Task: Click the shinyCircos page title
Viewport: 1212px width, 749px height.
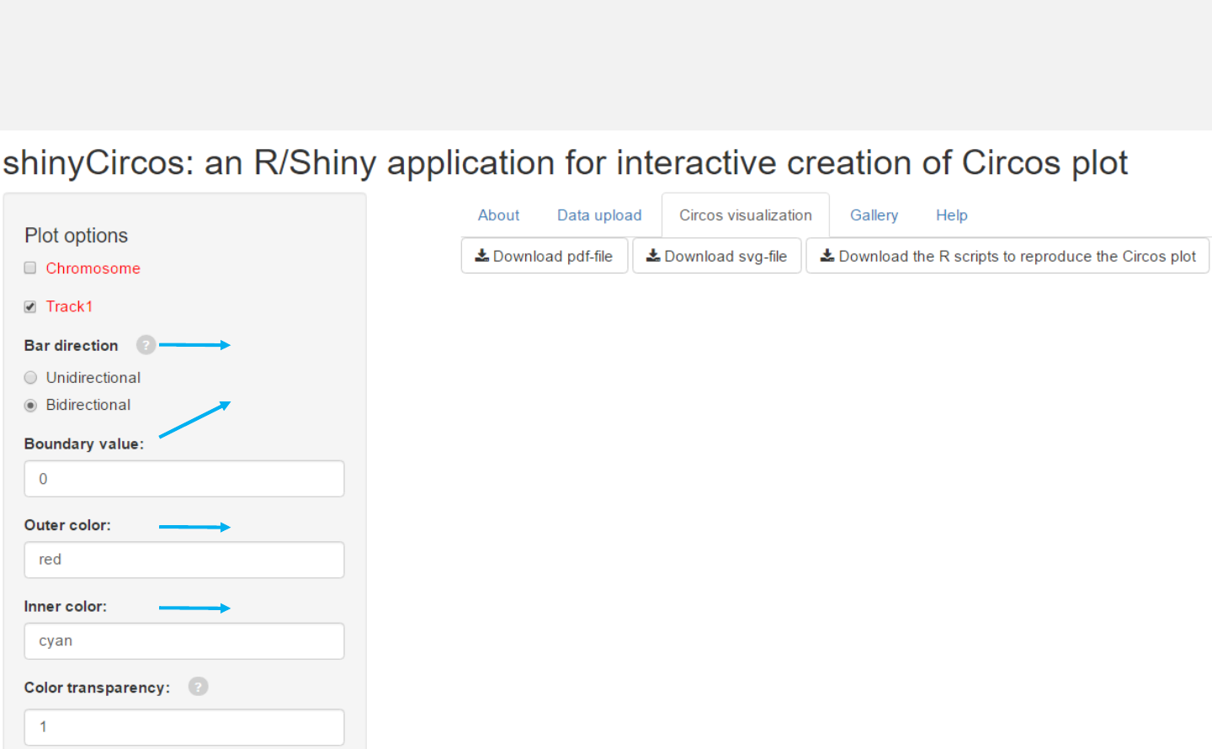Action: pyautogui.click(x=565, y=162)
